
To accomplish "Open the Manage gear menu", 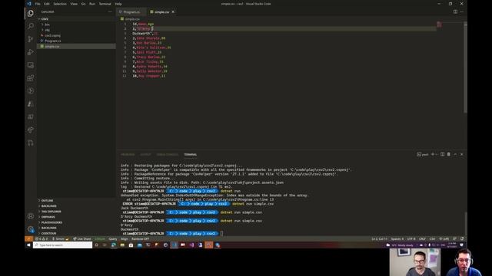I will 31,229.
